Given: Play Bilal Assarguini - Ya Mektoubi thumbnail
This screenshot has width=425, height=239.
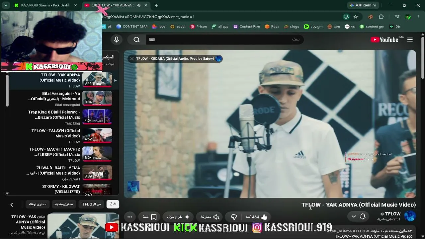Looking at the screenshot, I should [97, 98].
